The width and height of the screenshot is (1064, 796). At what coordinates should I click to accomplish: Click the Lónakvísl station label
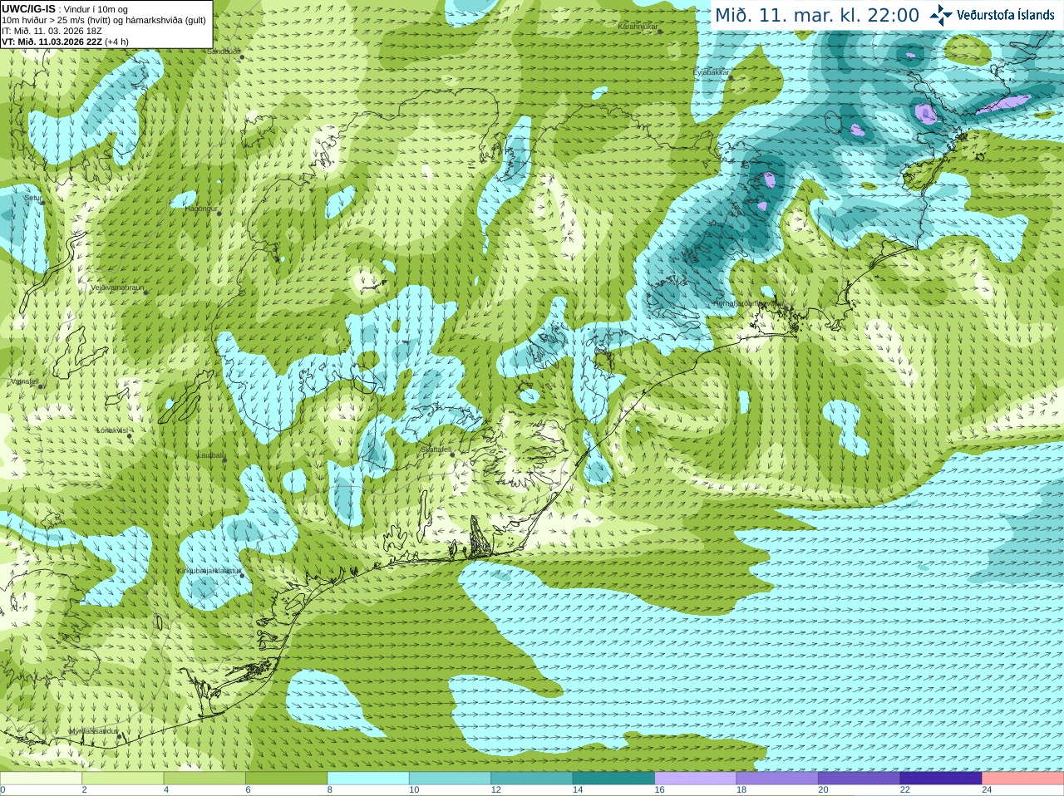click(x=112, y=430)
